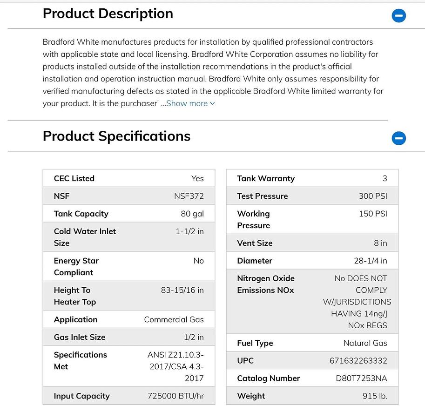Click the Commercial Gas application value

click(174, 319)
